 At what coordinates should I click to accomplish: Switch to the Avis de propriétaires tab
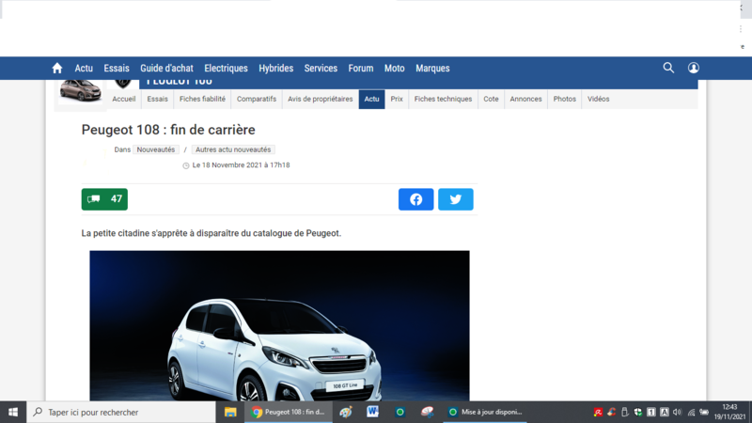320,99
